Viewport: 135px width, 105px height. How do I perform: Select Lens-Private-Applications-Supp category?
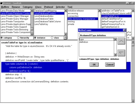point(15,24)
